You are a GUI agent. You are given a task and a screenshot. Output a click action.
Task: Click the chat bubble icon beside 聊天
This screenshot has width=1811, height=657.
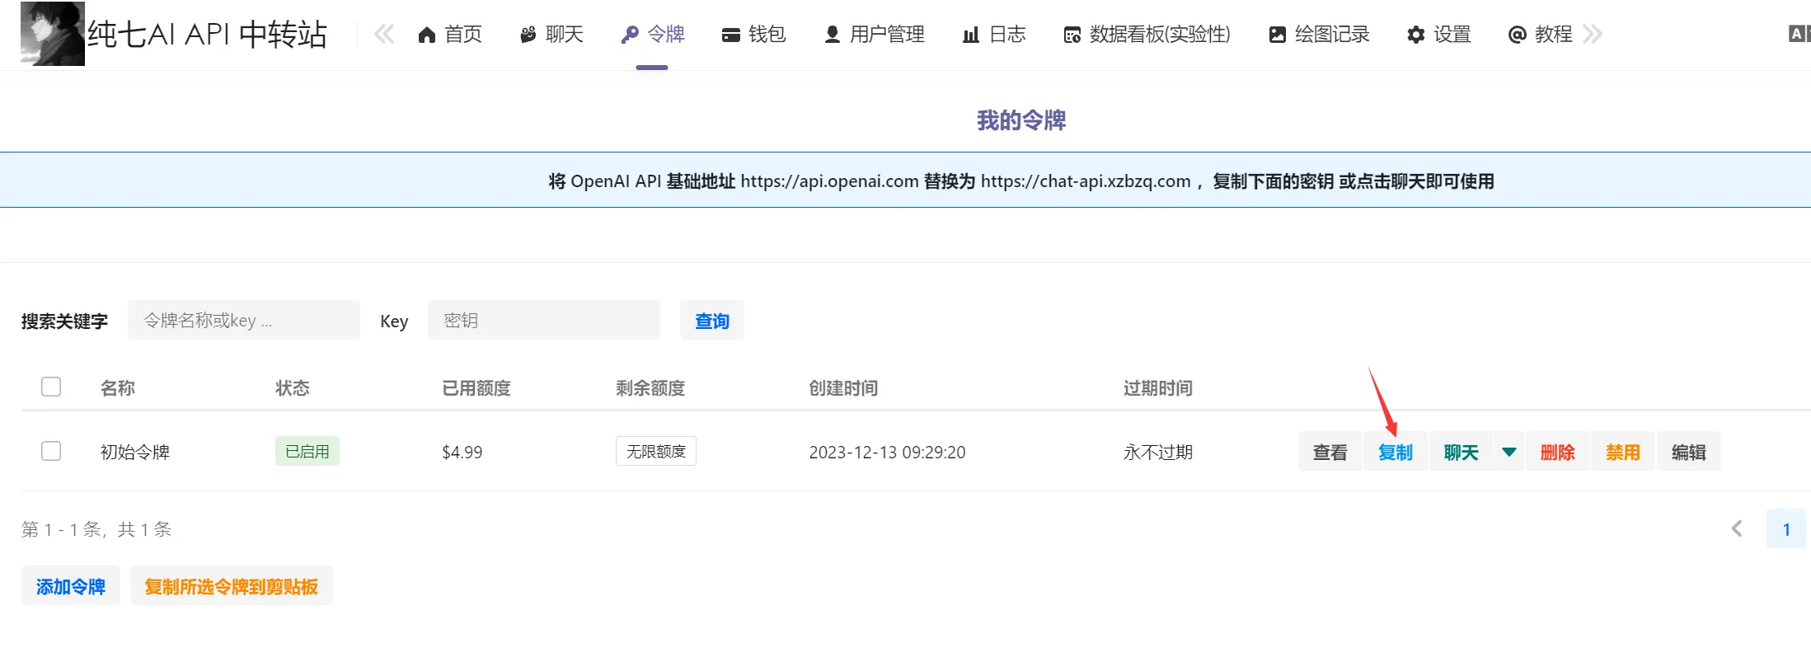coord(528,35)
